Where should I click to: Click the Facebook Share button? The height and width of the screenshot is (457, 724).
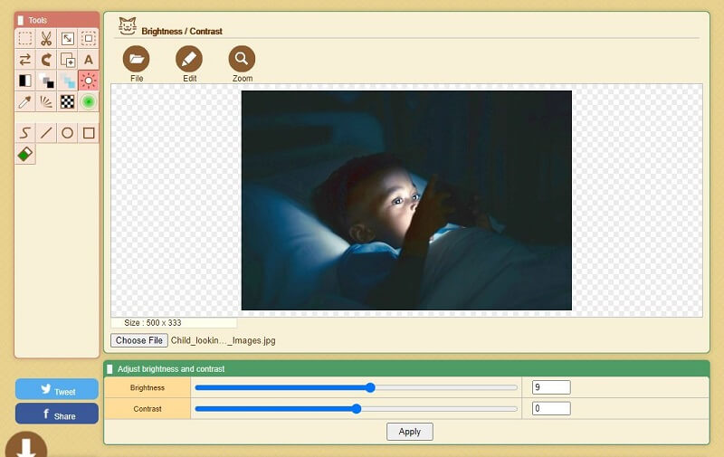57,414
